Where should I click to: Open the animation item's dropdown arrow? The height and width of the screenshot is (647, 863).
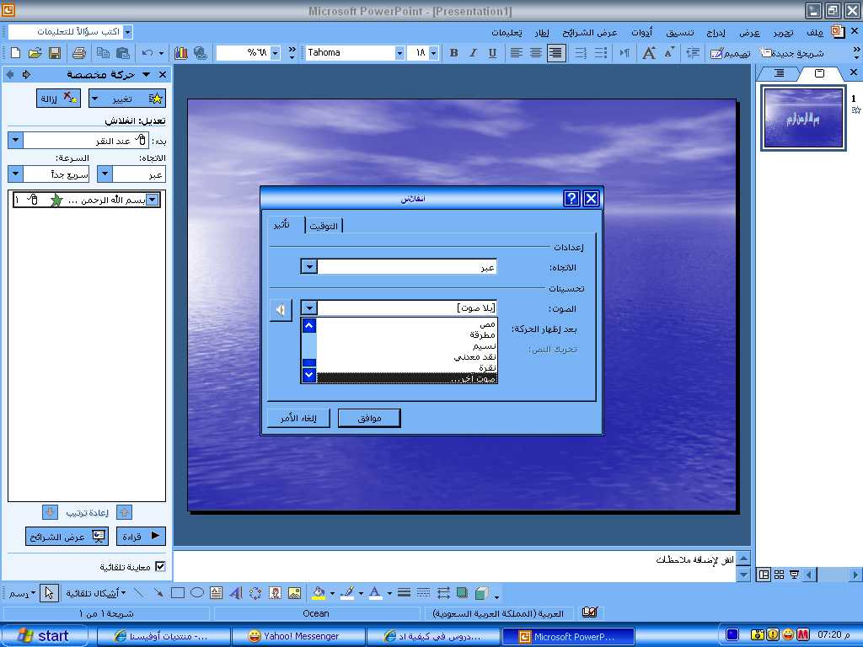point(153,199)
